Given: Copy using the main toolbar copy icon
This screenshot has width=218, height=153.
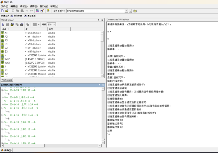Looking at the screenshot, I should (x=18, y=11).
